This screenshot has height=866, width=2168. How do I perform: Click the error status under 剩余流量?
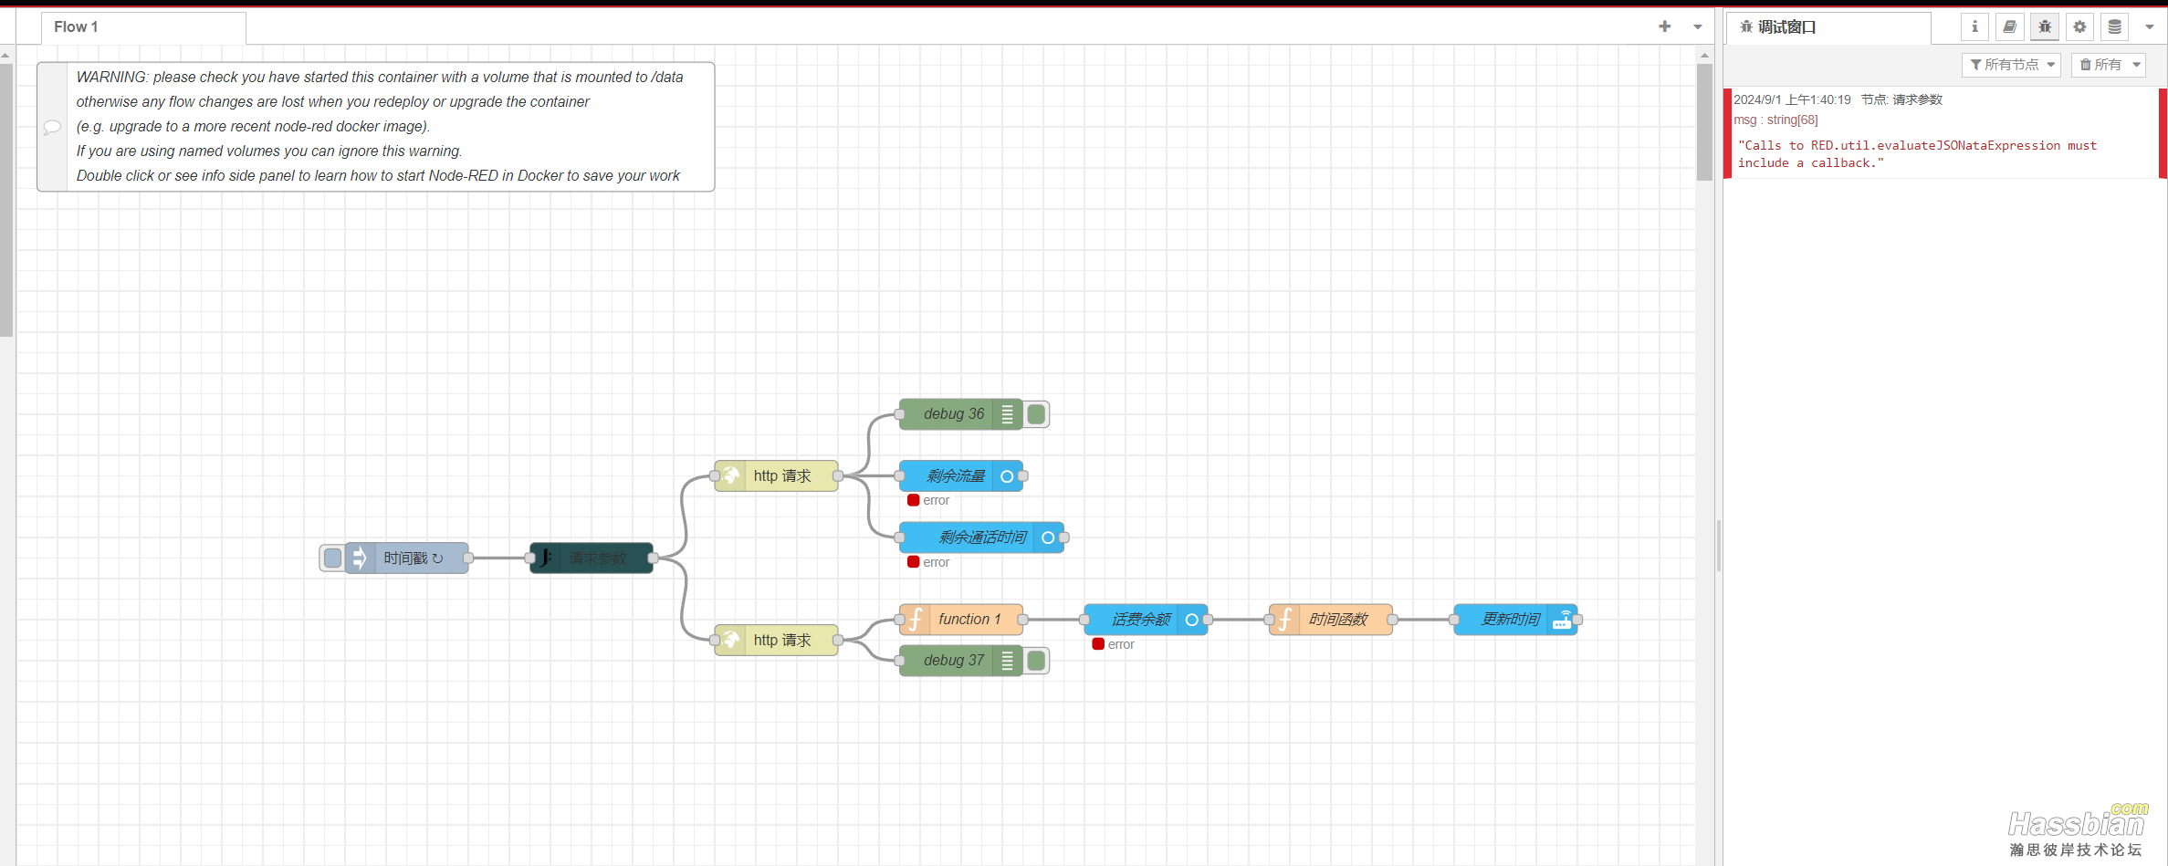pyautogui.click(x=928, y=500)
